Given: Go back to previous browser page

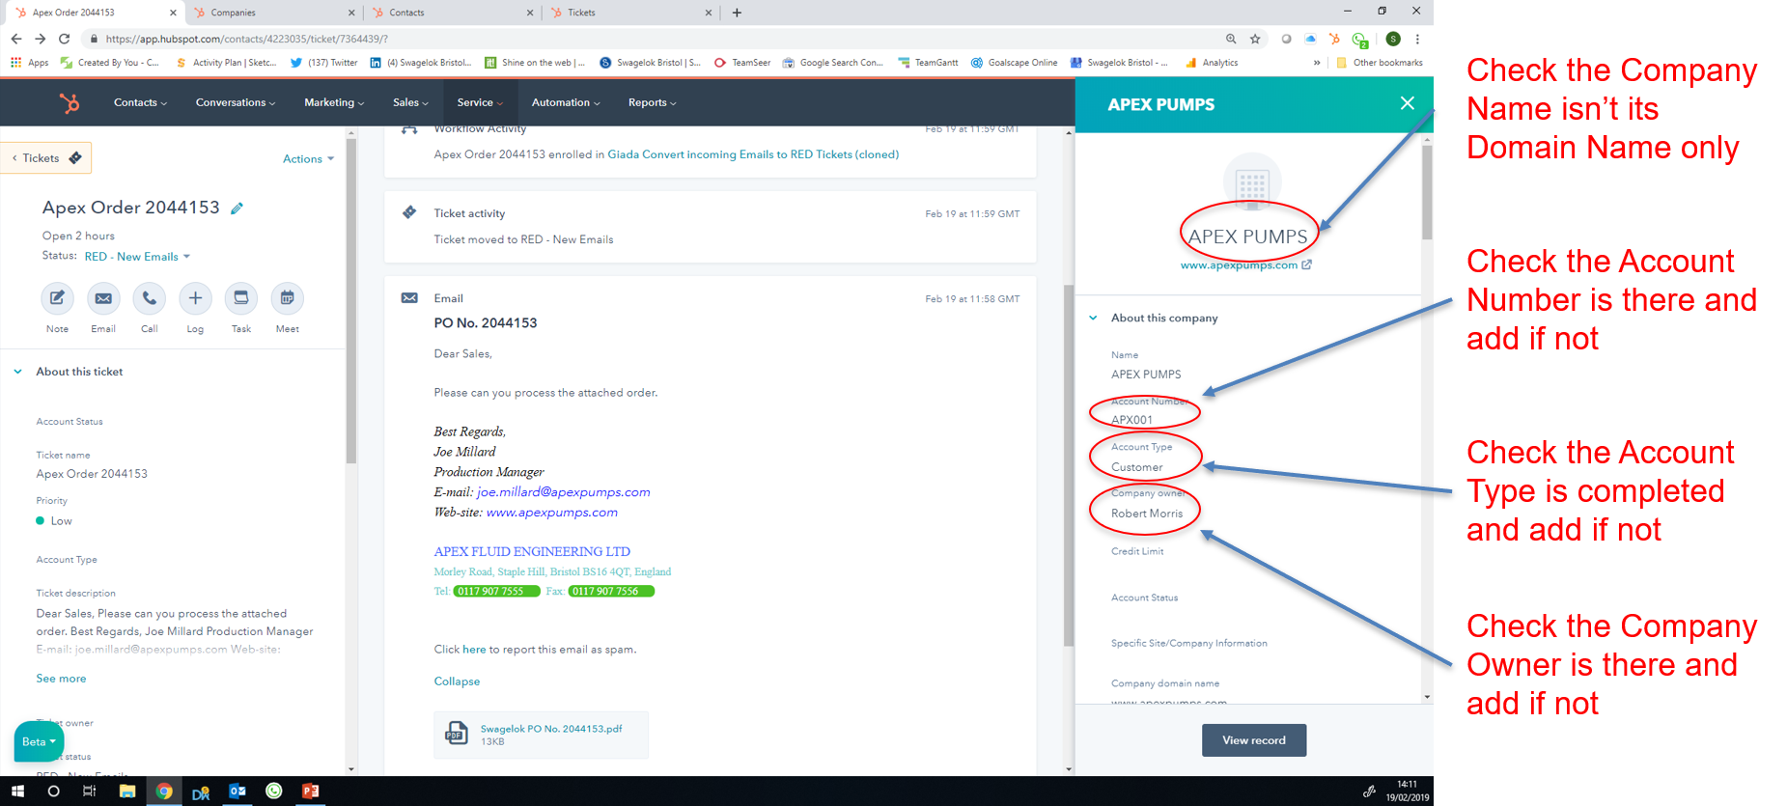Looking at the screenshot, I should 15,39.
